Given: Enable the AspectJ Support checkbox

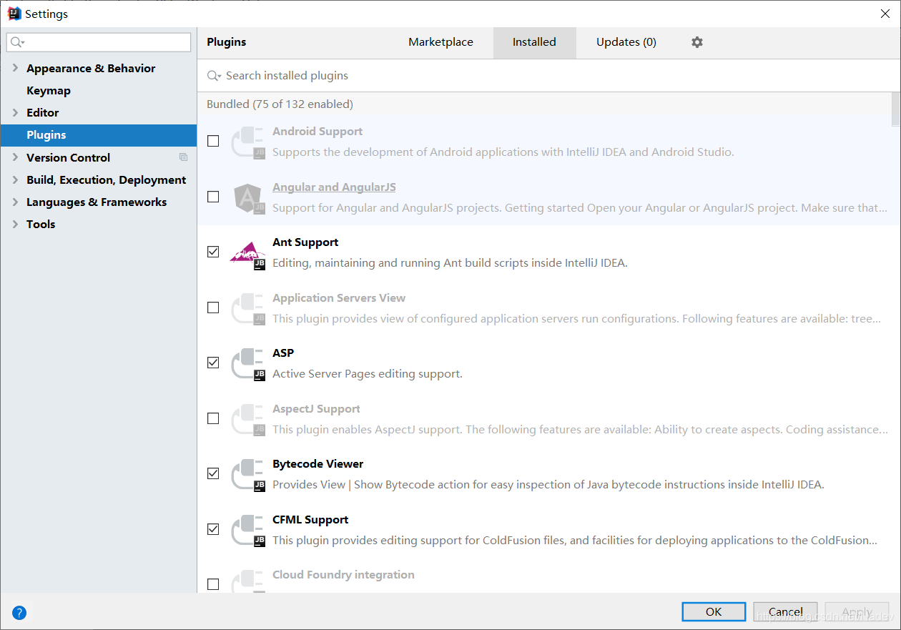Looking at the screenshot, I should coord(213,418).
